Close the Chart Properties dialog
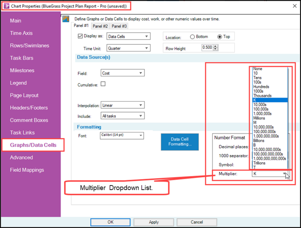This screenshot has width=301, height=228. [x=295, y=6]
